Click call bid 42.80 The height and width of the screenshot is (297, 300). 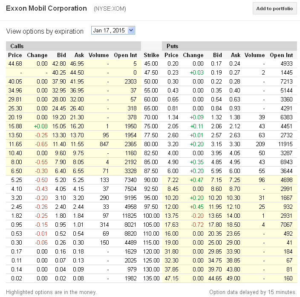point(59,63)
